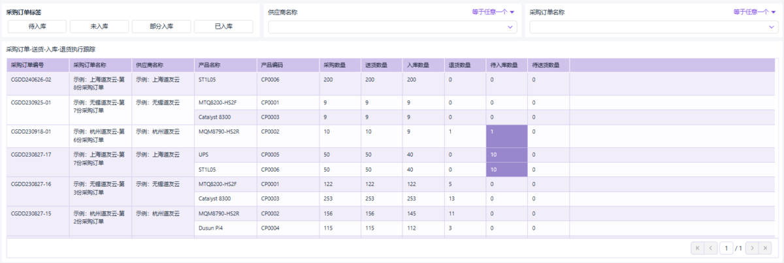This screenshot has width=784, height=263.
Task: Select the 已入库 tag filter
Action: pyautogui.click(x=223, y=26)
